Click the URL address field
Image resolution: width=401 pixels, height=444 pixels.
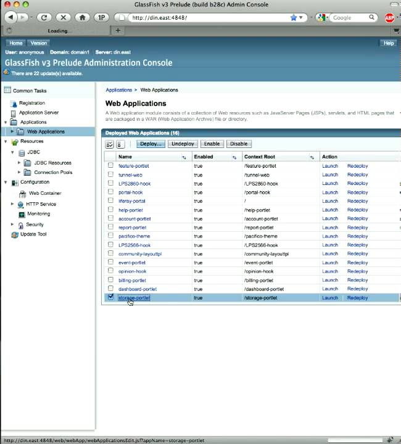pos(210,17)
